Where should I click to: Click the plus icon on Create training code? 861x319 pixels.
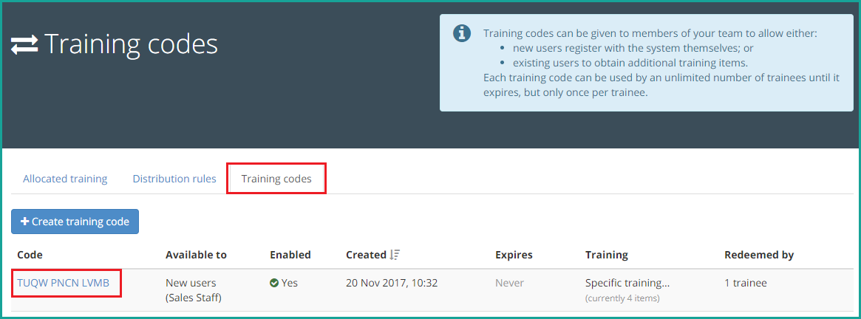tap(24, 222)
